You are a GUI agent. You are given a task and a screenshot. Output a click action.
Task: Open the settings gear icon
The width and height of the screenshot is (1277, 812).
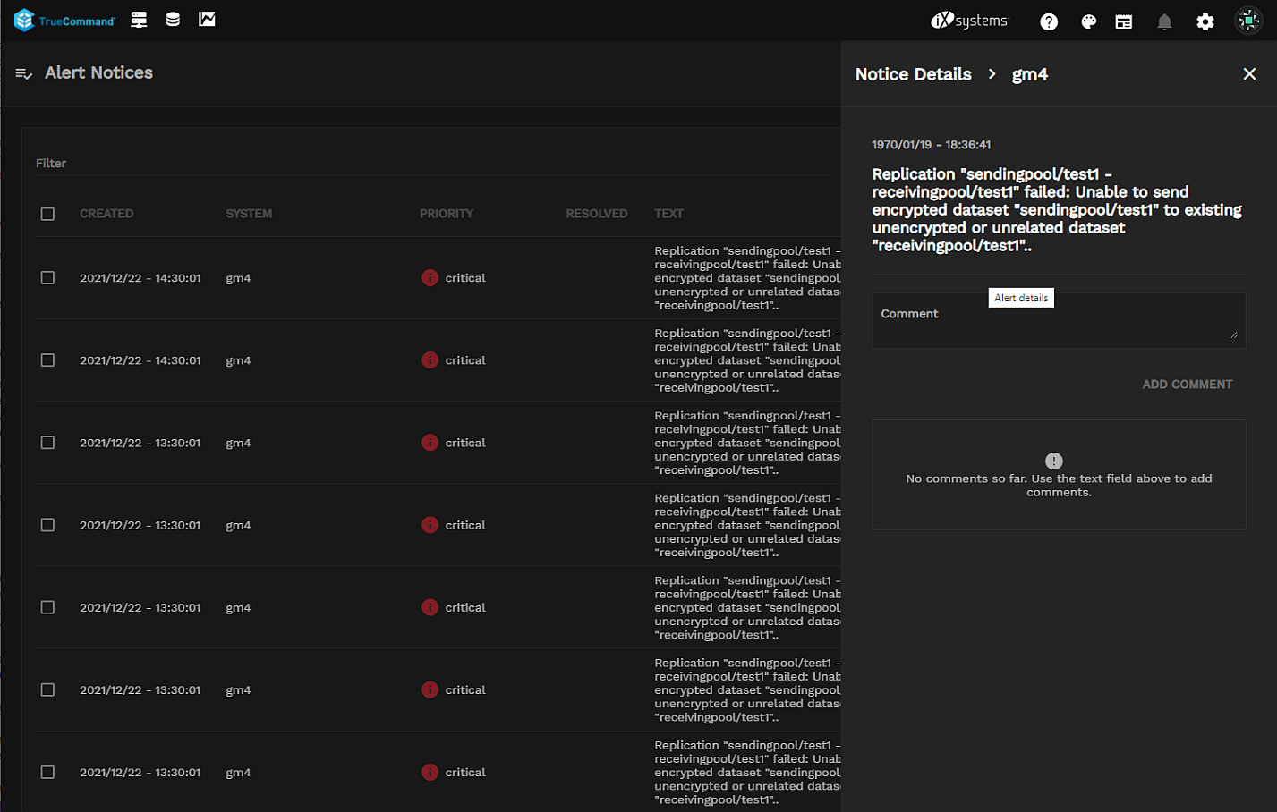point(1205,21)
